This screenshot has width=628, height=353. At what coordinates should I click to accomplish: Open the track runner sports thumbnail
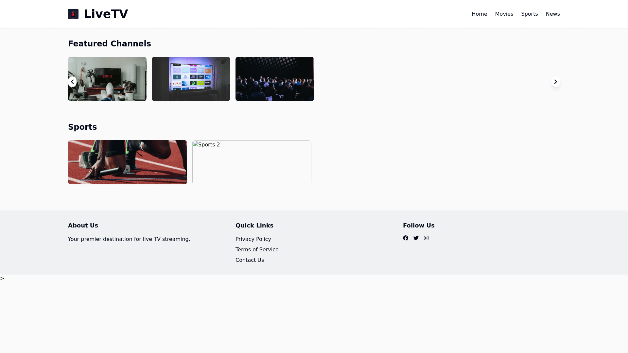[128, 162]
